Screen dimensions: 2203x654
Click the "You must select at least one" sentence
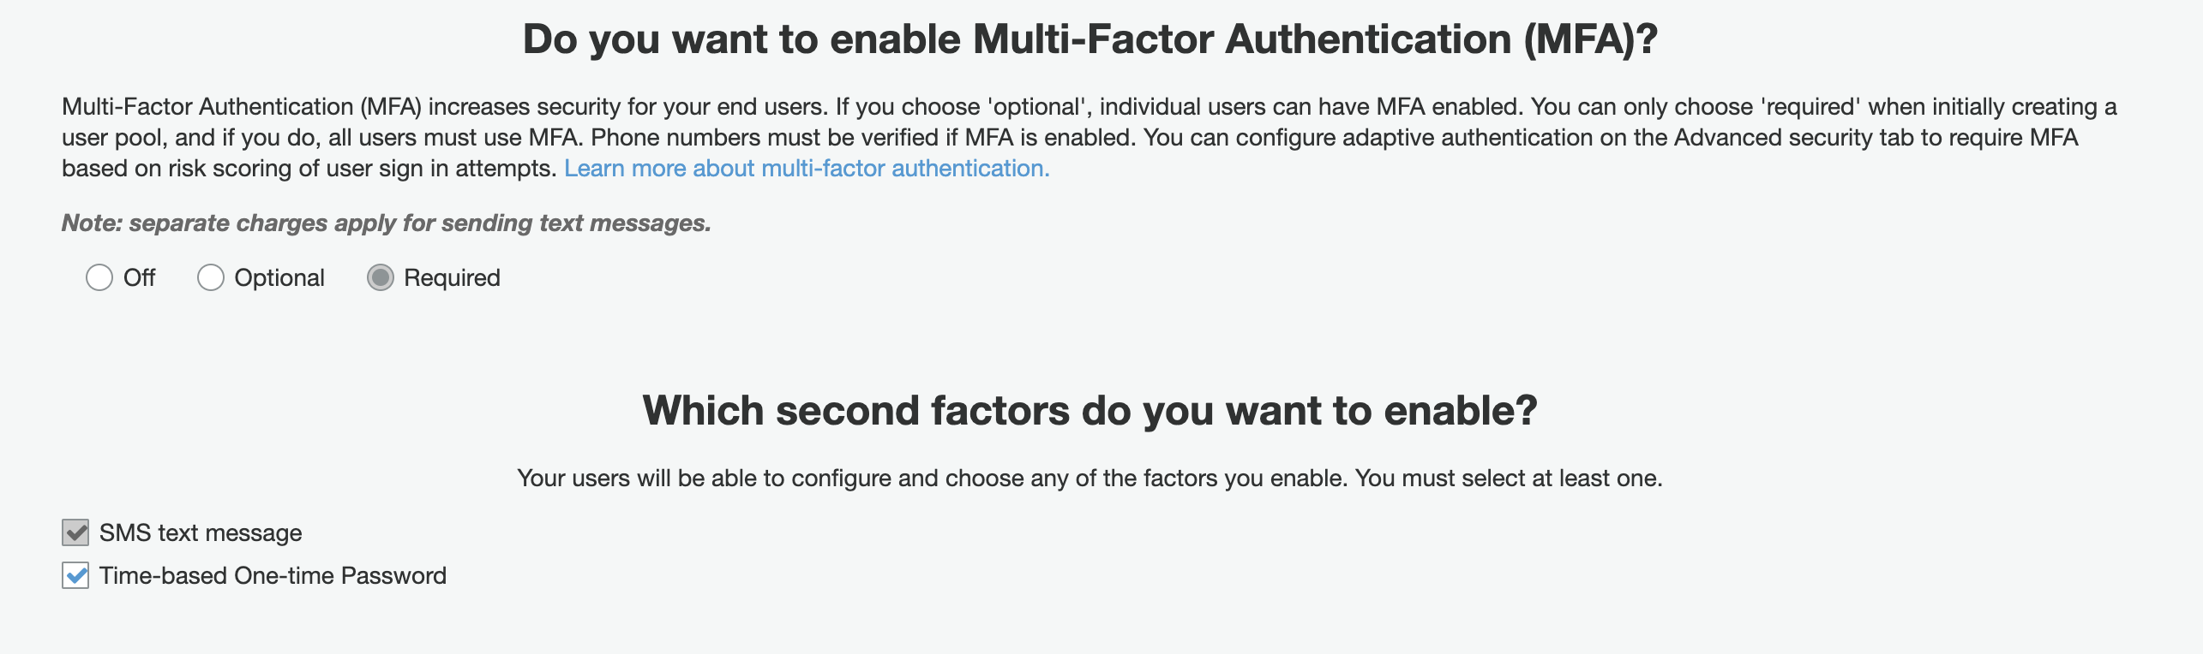1509,479
